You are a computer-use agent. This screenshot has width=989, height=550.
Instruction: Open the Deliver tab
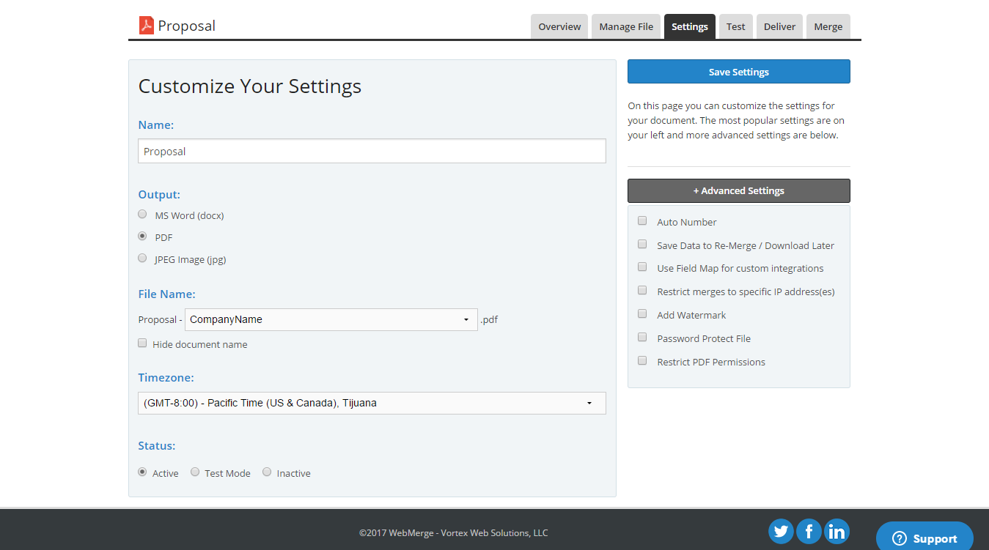tap(780, 26)
